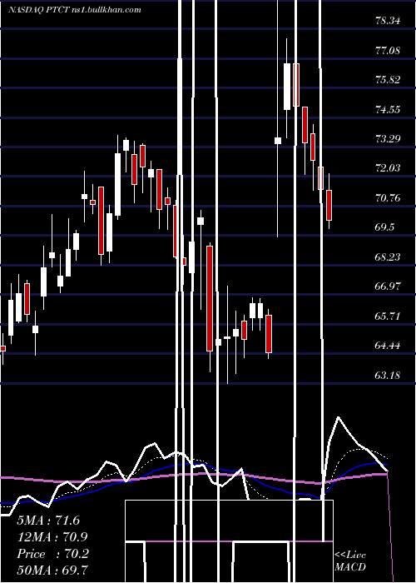Screen dimensions: 416x583
Task: Select the 65.71 price axis label
Action: click(x=388, y=316)
